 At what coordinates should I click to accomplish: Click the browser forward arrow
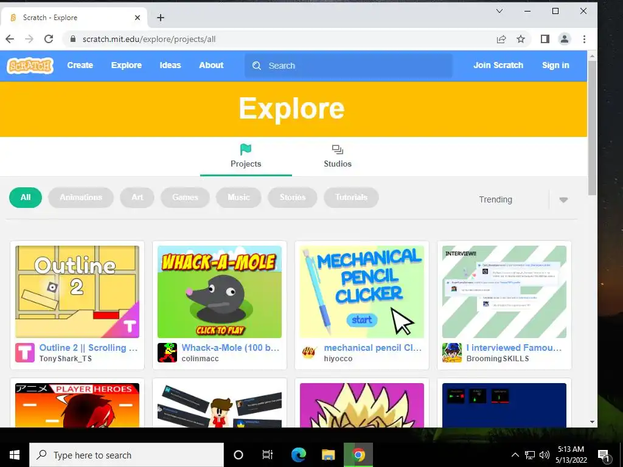click(x=29, y=39)
